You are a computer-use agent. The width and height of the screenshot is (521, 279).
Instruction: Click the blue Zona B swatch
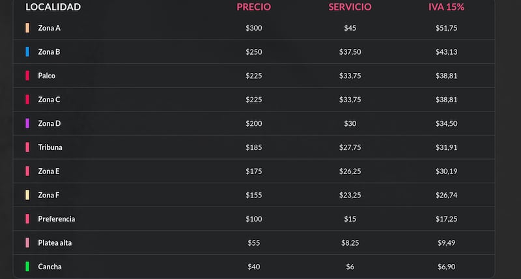[27, 52]
